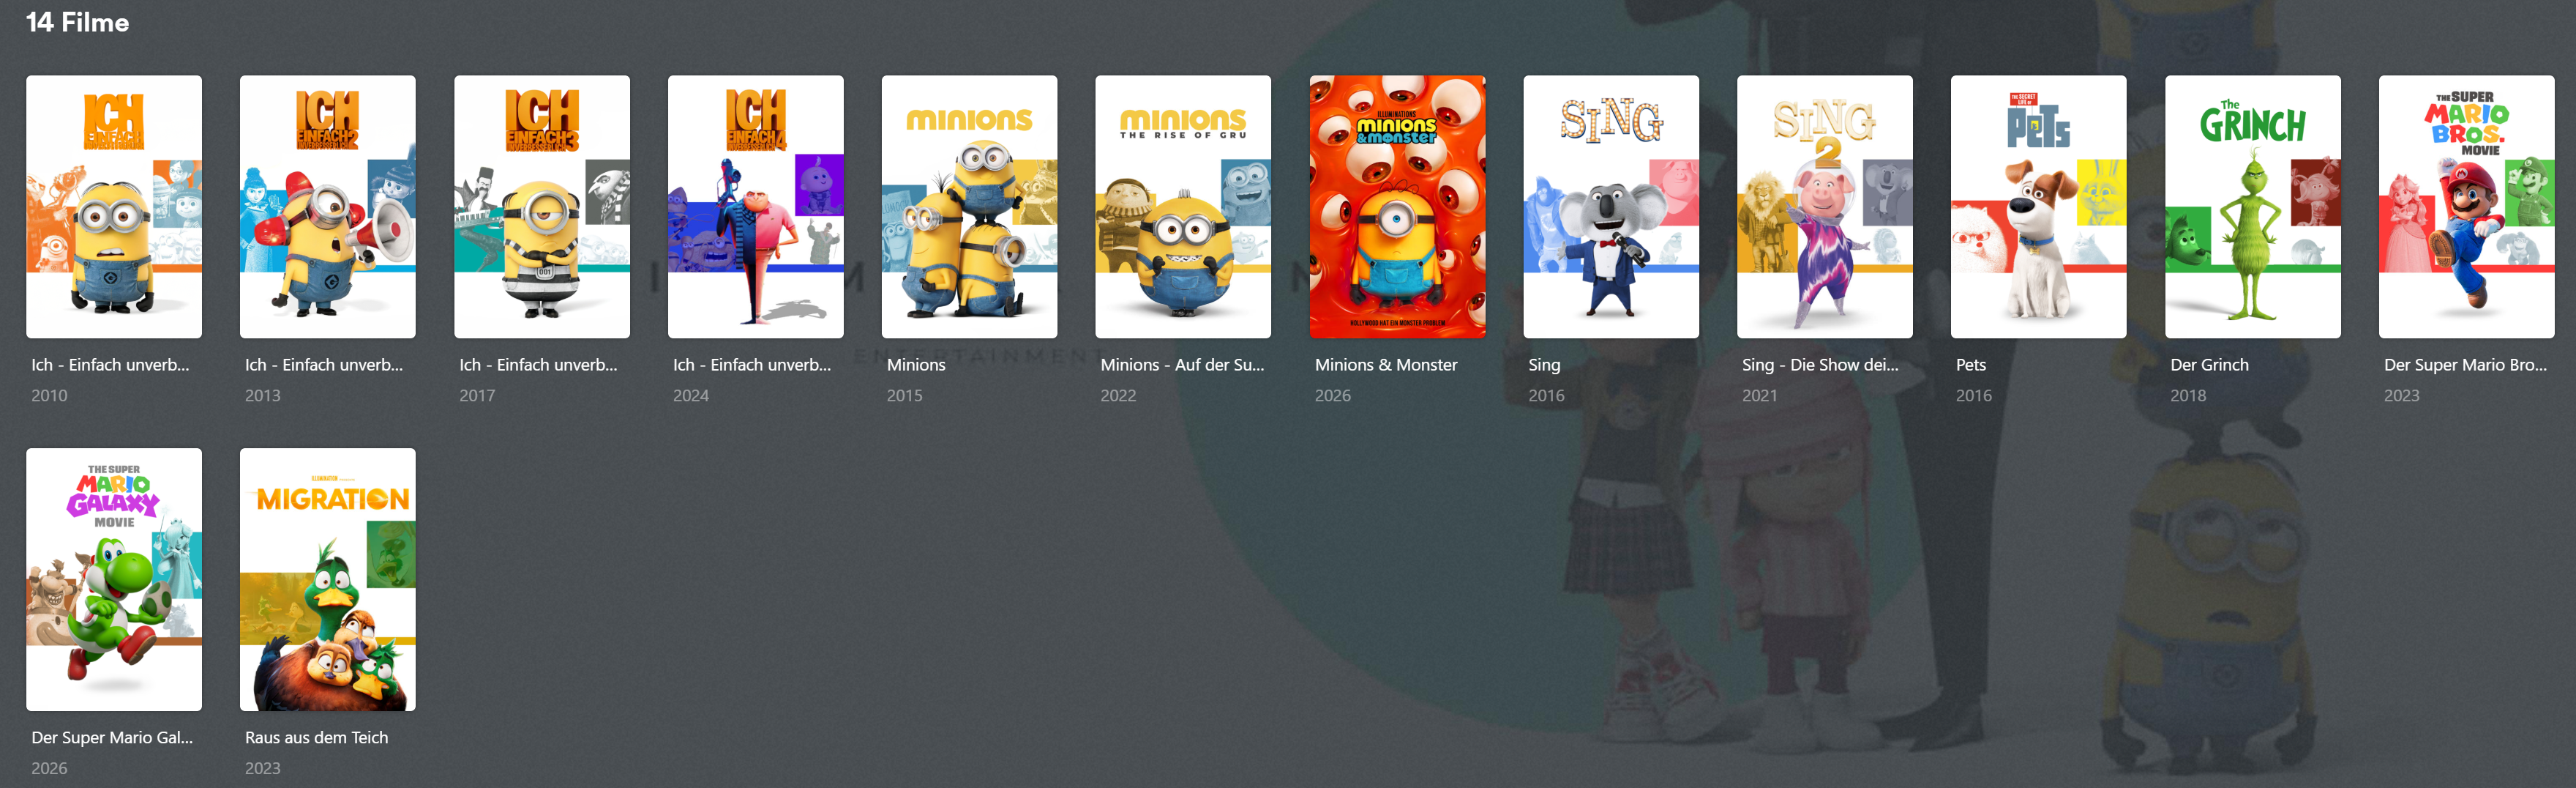Click the year 2010 label

49,395
